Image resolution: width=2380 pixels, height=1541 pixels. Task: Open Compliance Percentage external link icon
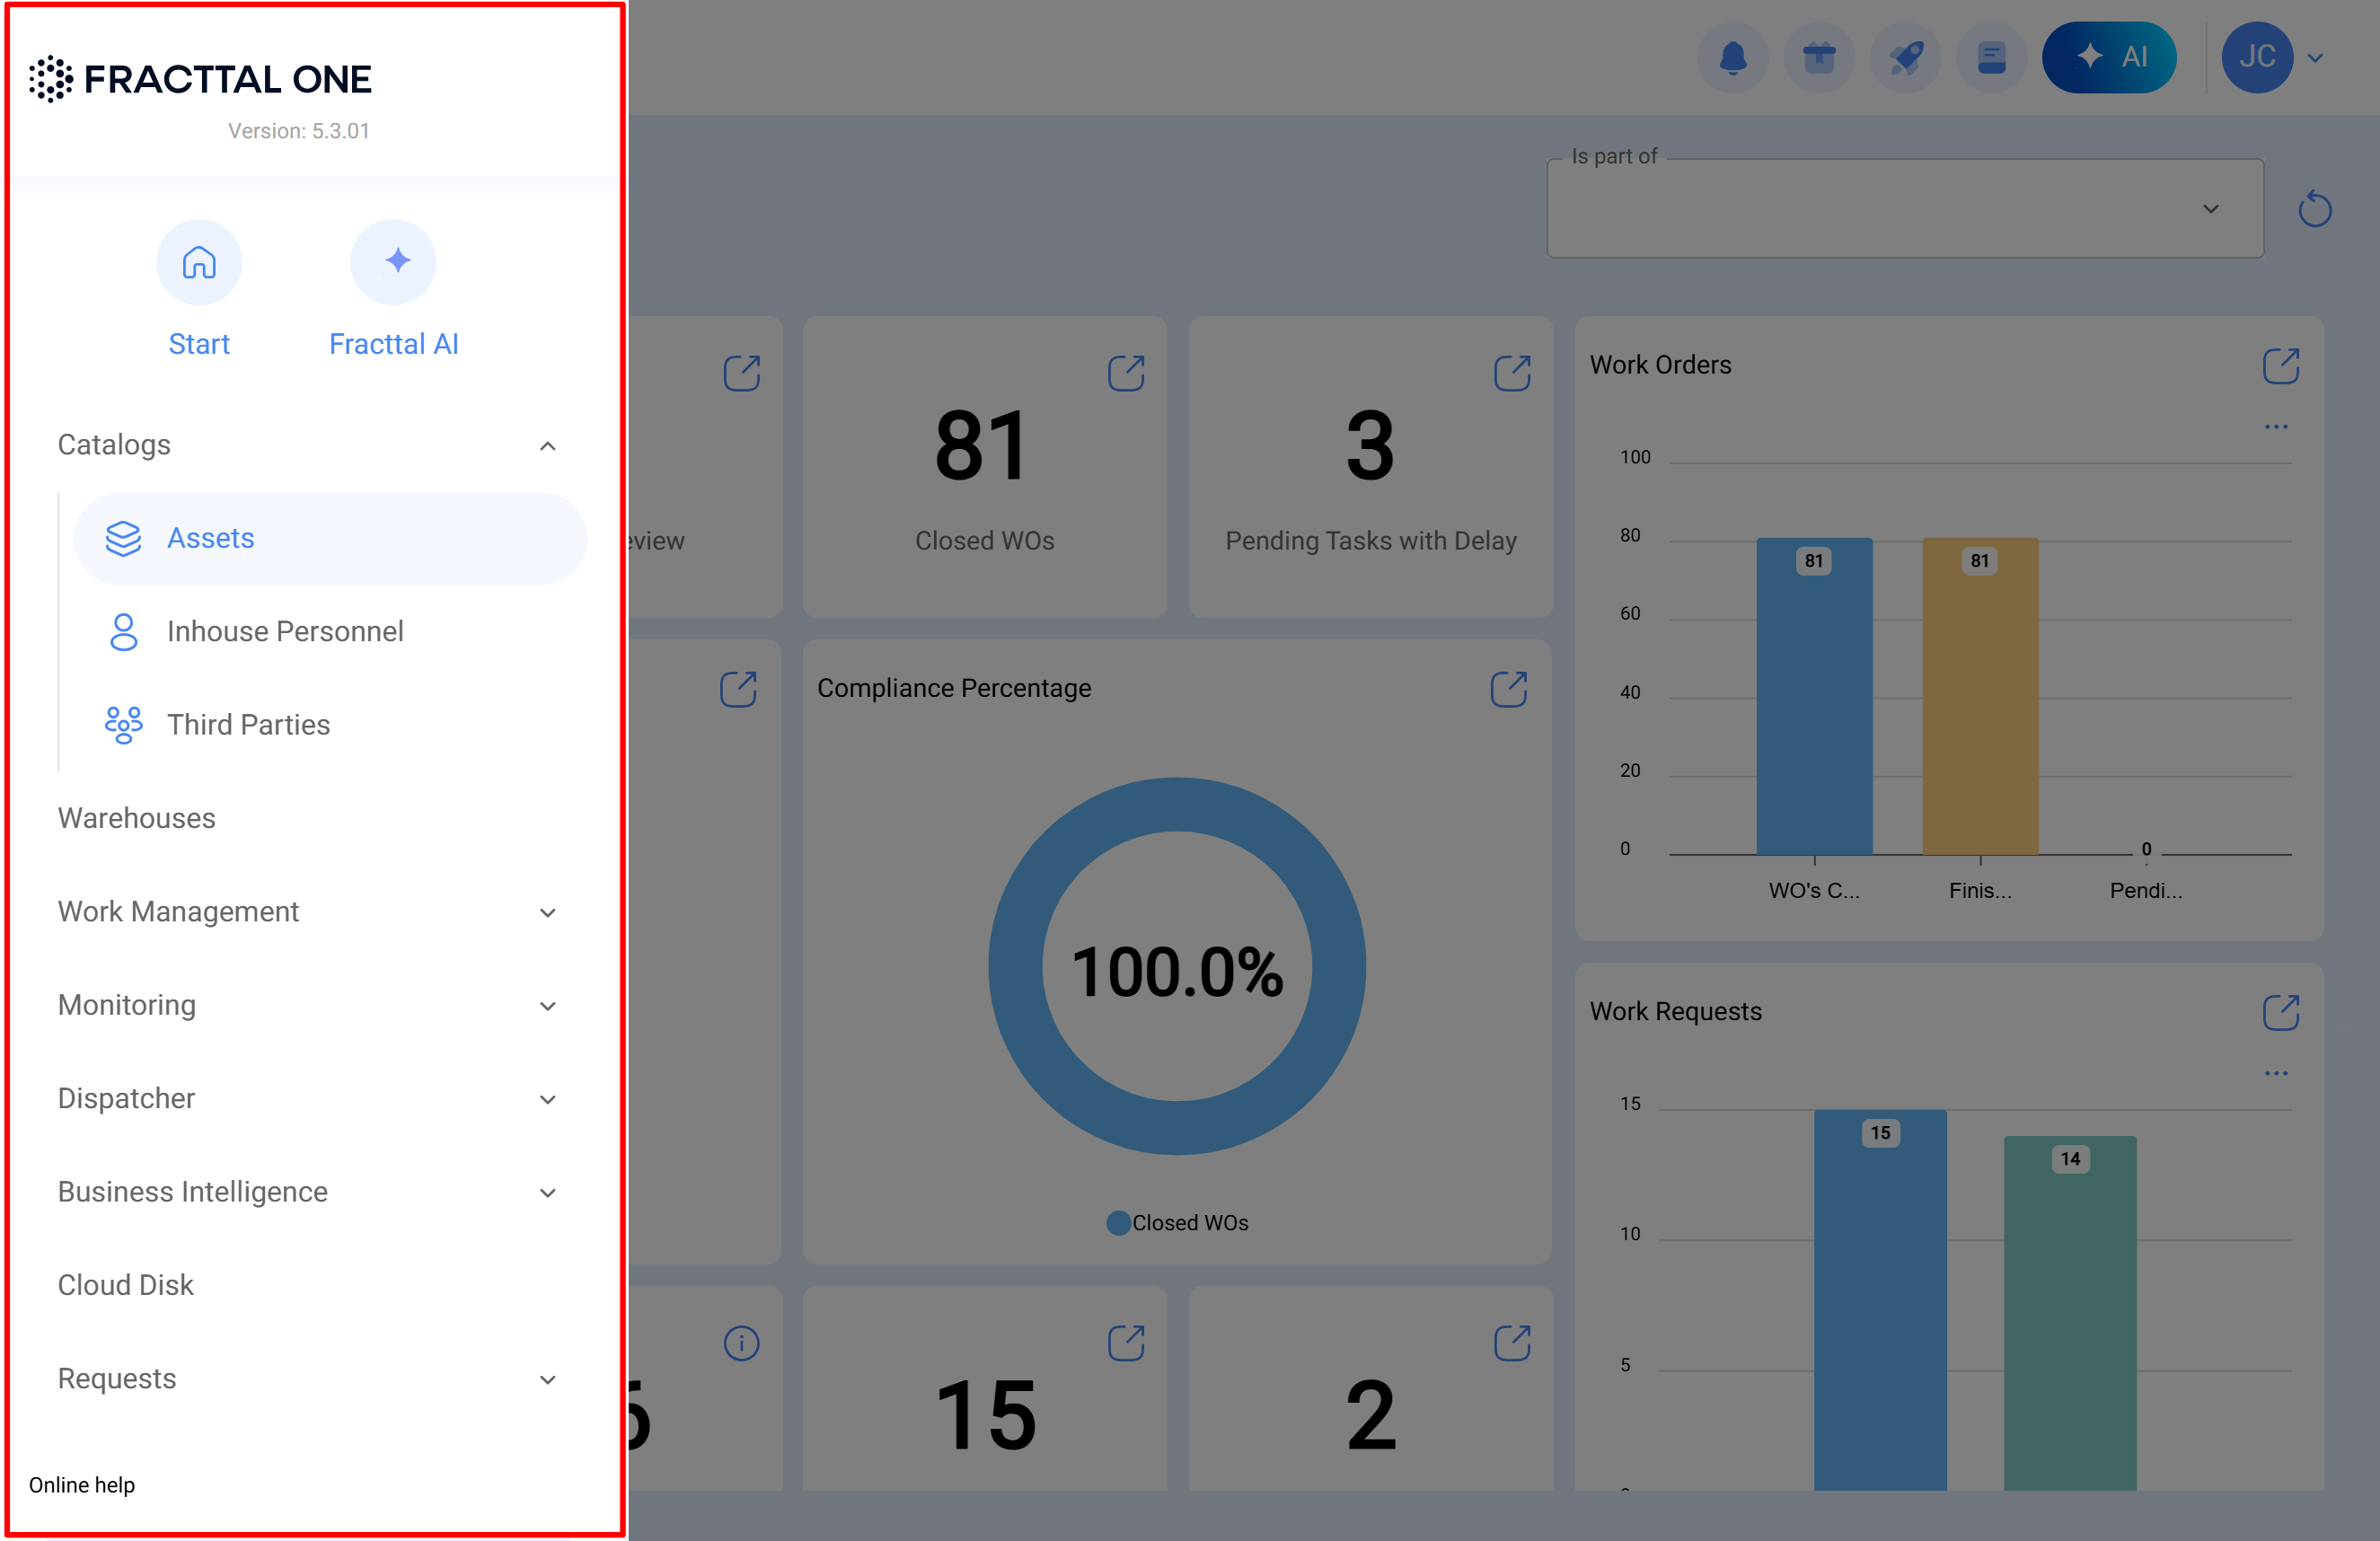click(x=1508, y=689)
